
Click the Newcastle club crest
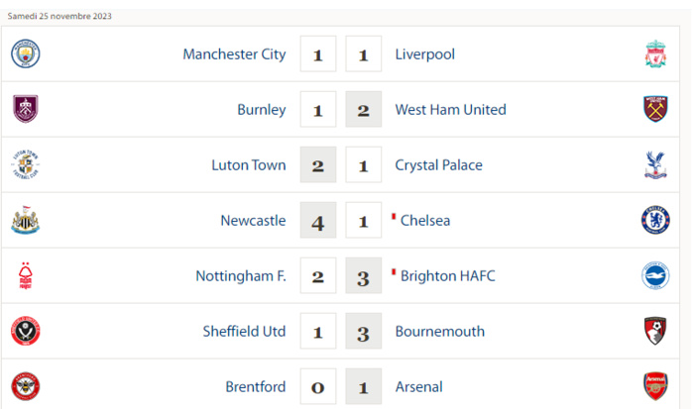tap(26, 220)
